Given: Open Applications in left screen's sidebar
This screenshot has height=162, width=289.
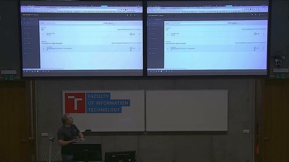Looking at the screenshot, I should [x=28, y=28].
